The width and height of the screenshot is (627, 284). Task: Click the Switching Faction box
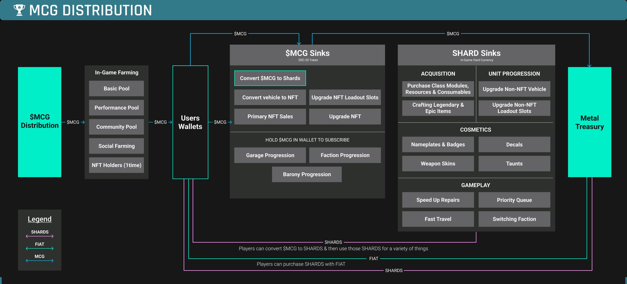[514, 219]
